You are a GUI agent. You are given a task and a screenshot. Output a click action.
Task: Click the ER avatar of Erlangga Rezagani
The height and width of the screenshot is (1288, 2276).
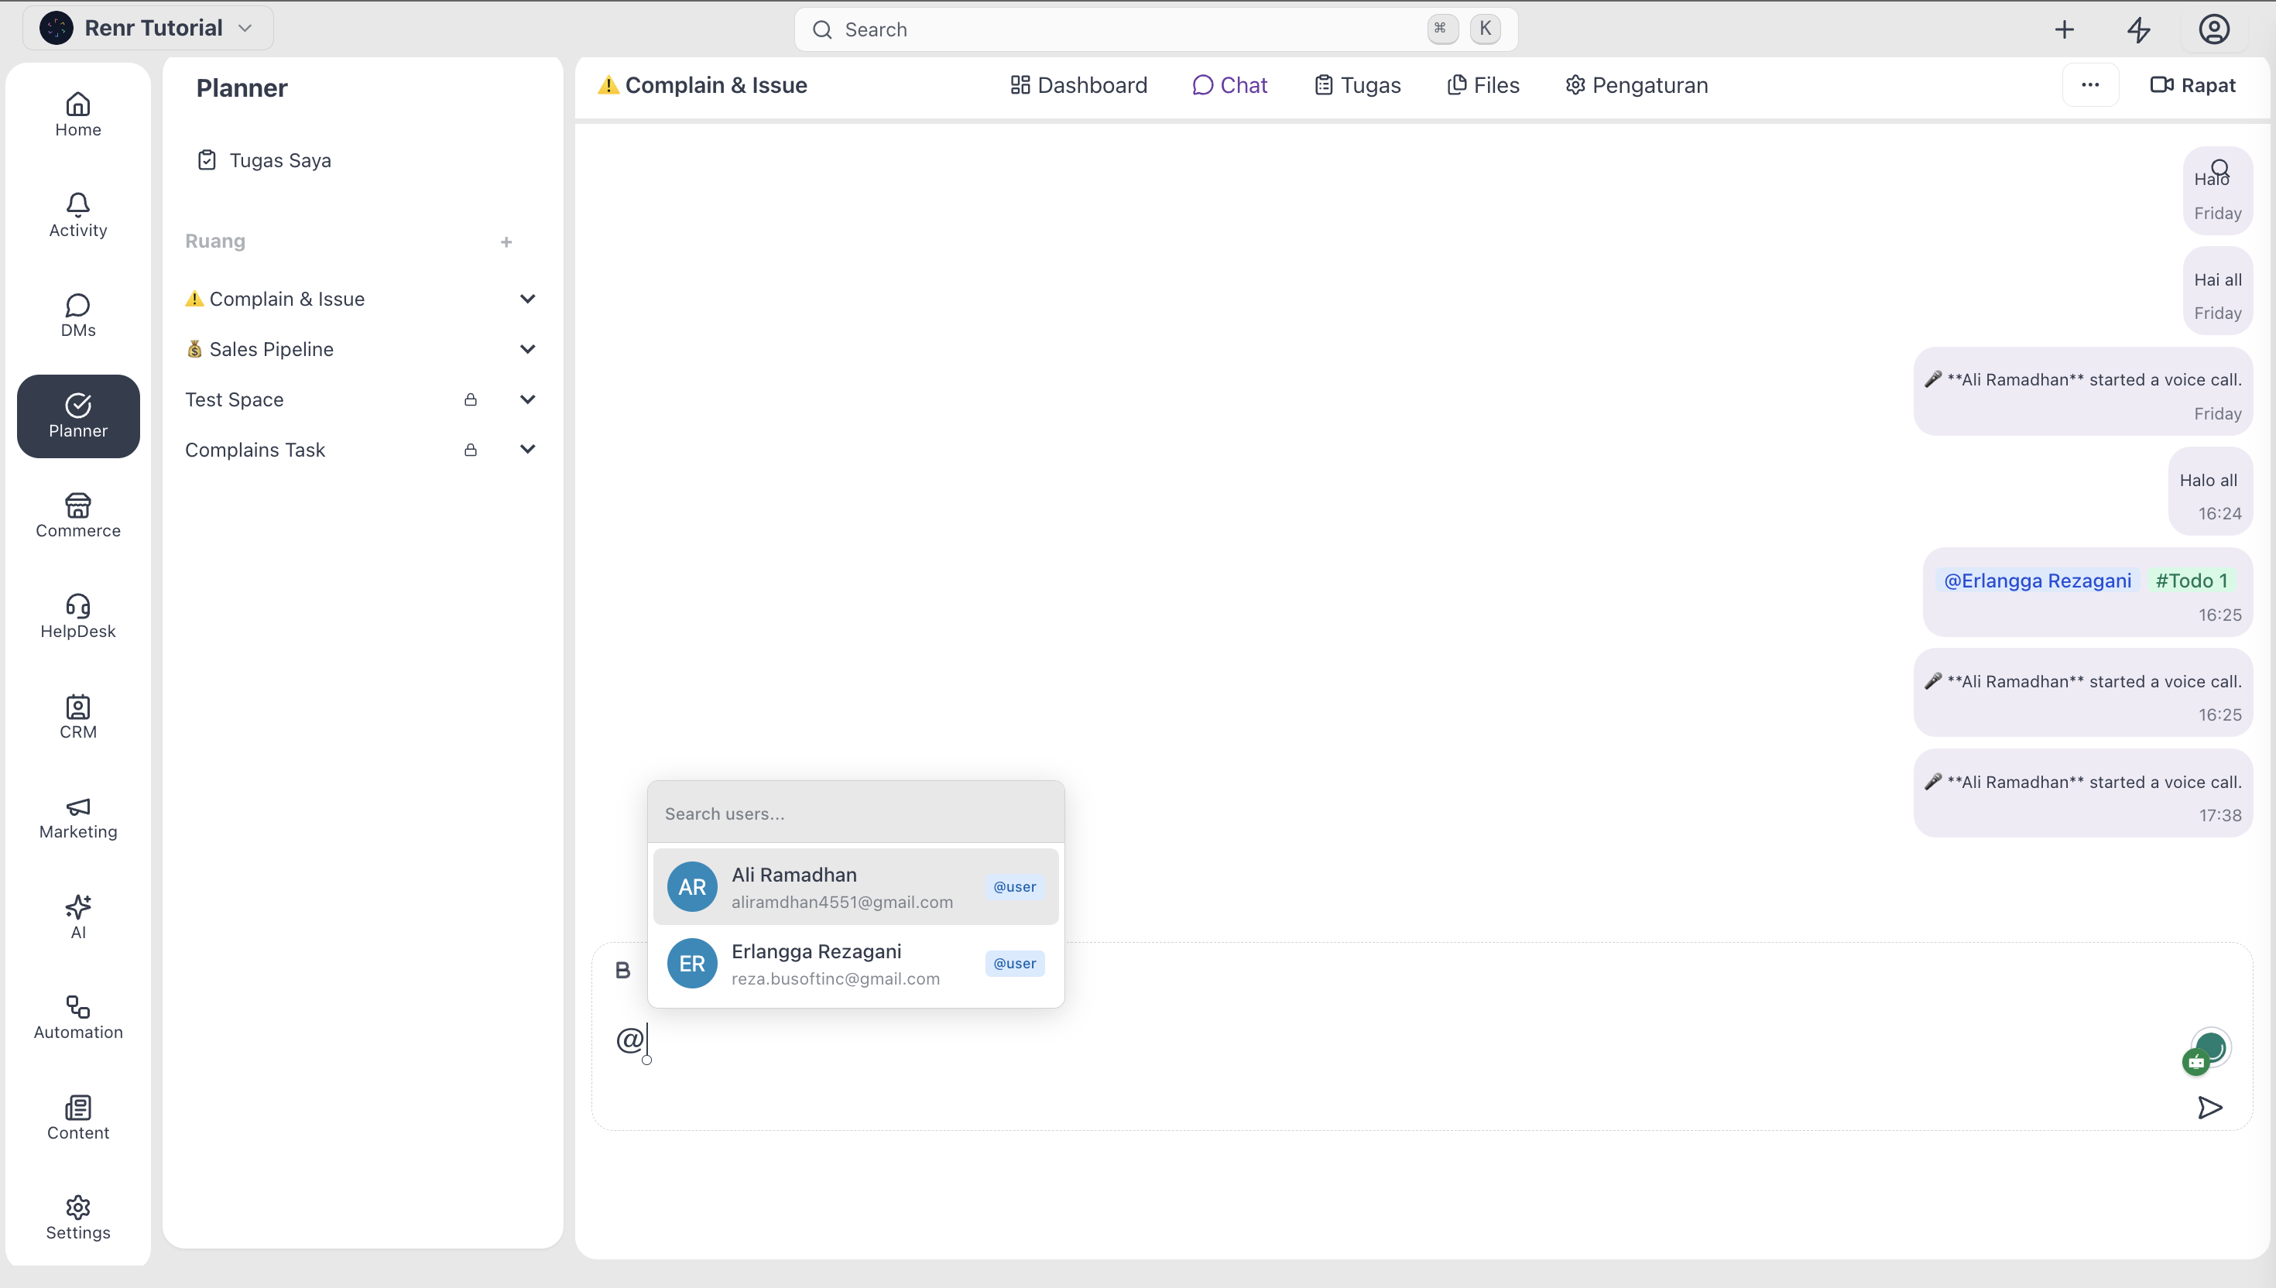692,964
